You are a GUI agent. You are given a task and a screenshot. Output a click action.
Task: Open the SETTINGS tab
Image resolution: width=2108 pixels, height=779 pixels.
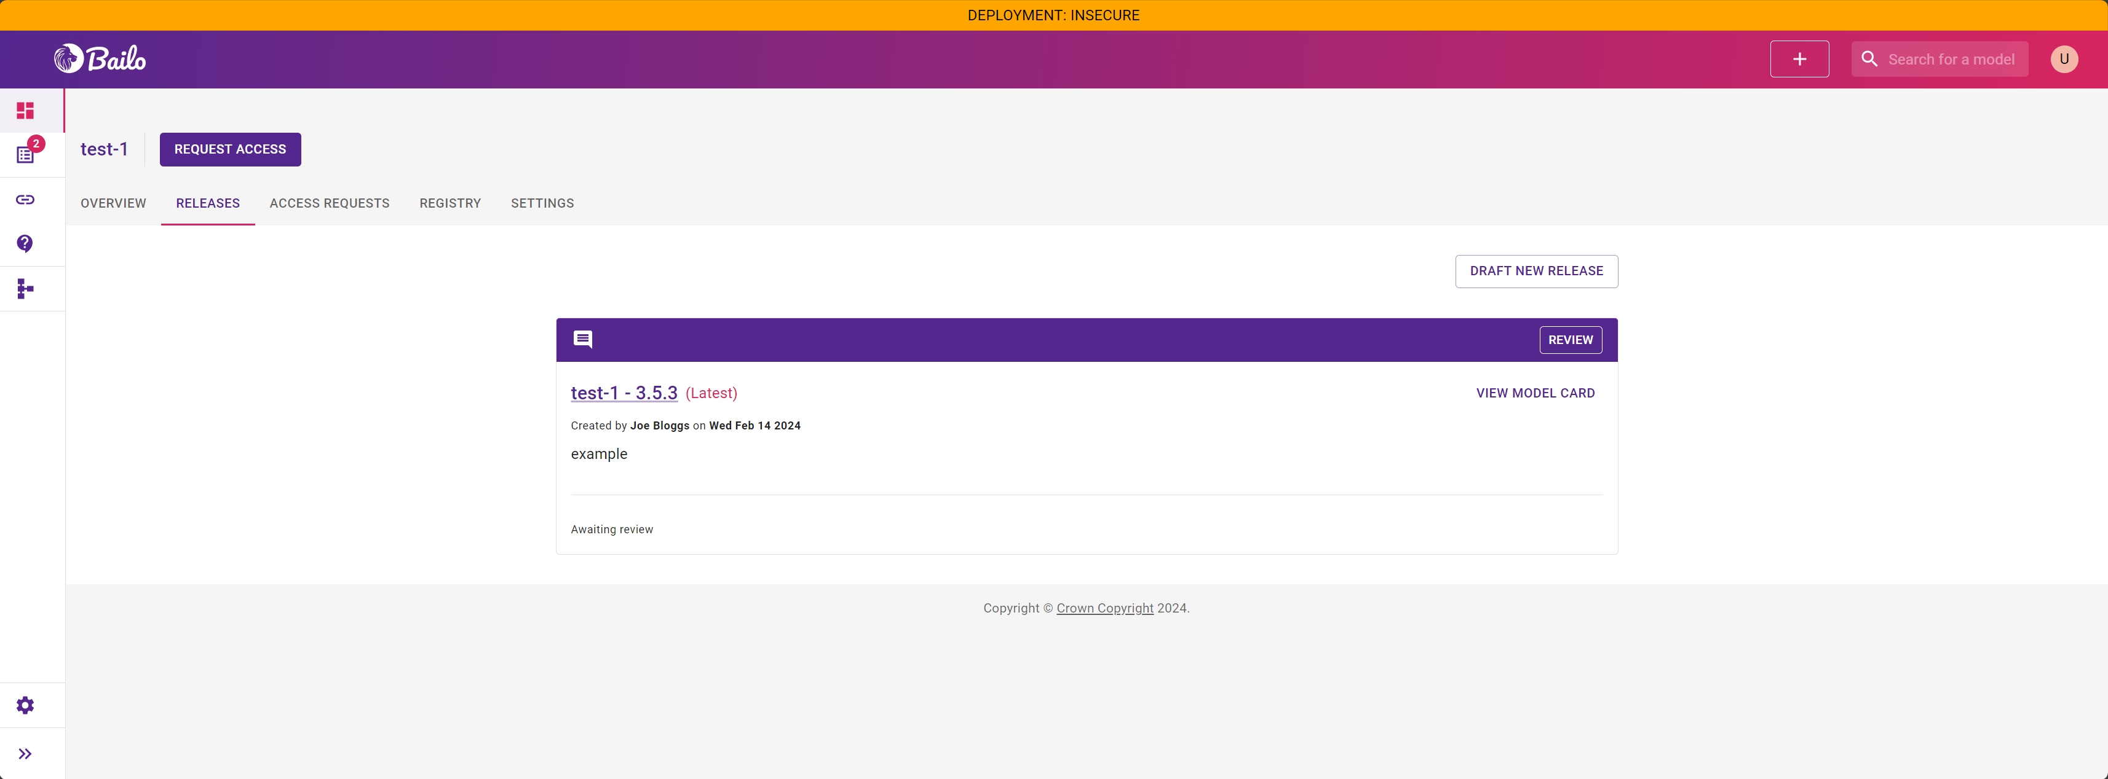click(542, 203)
